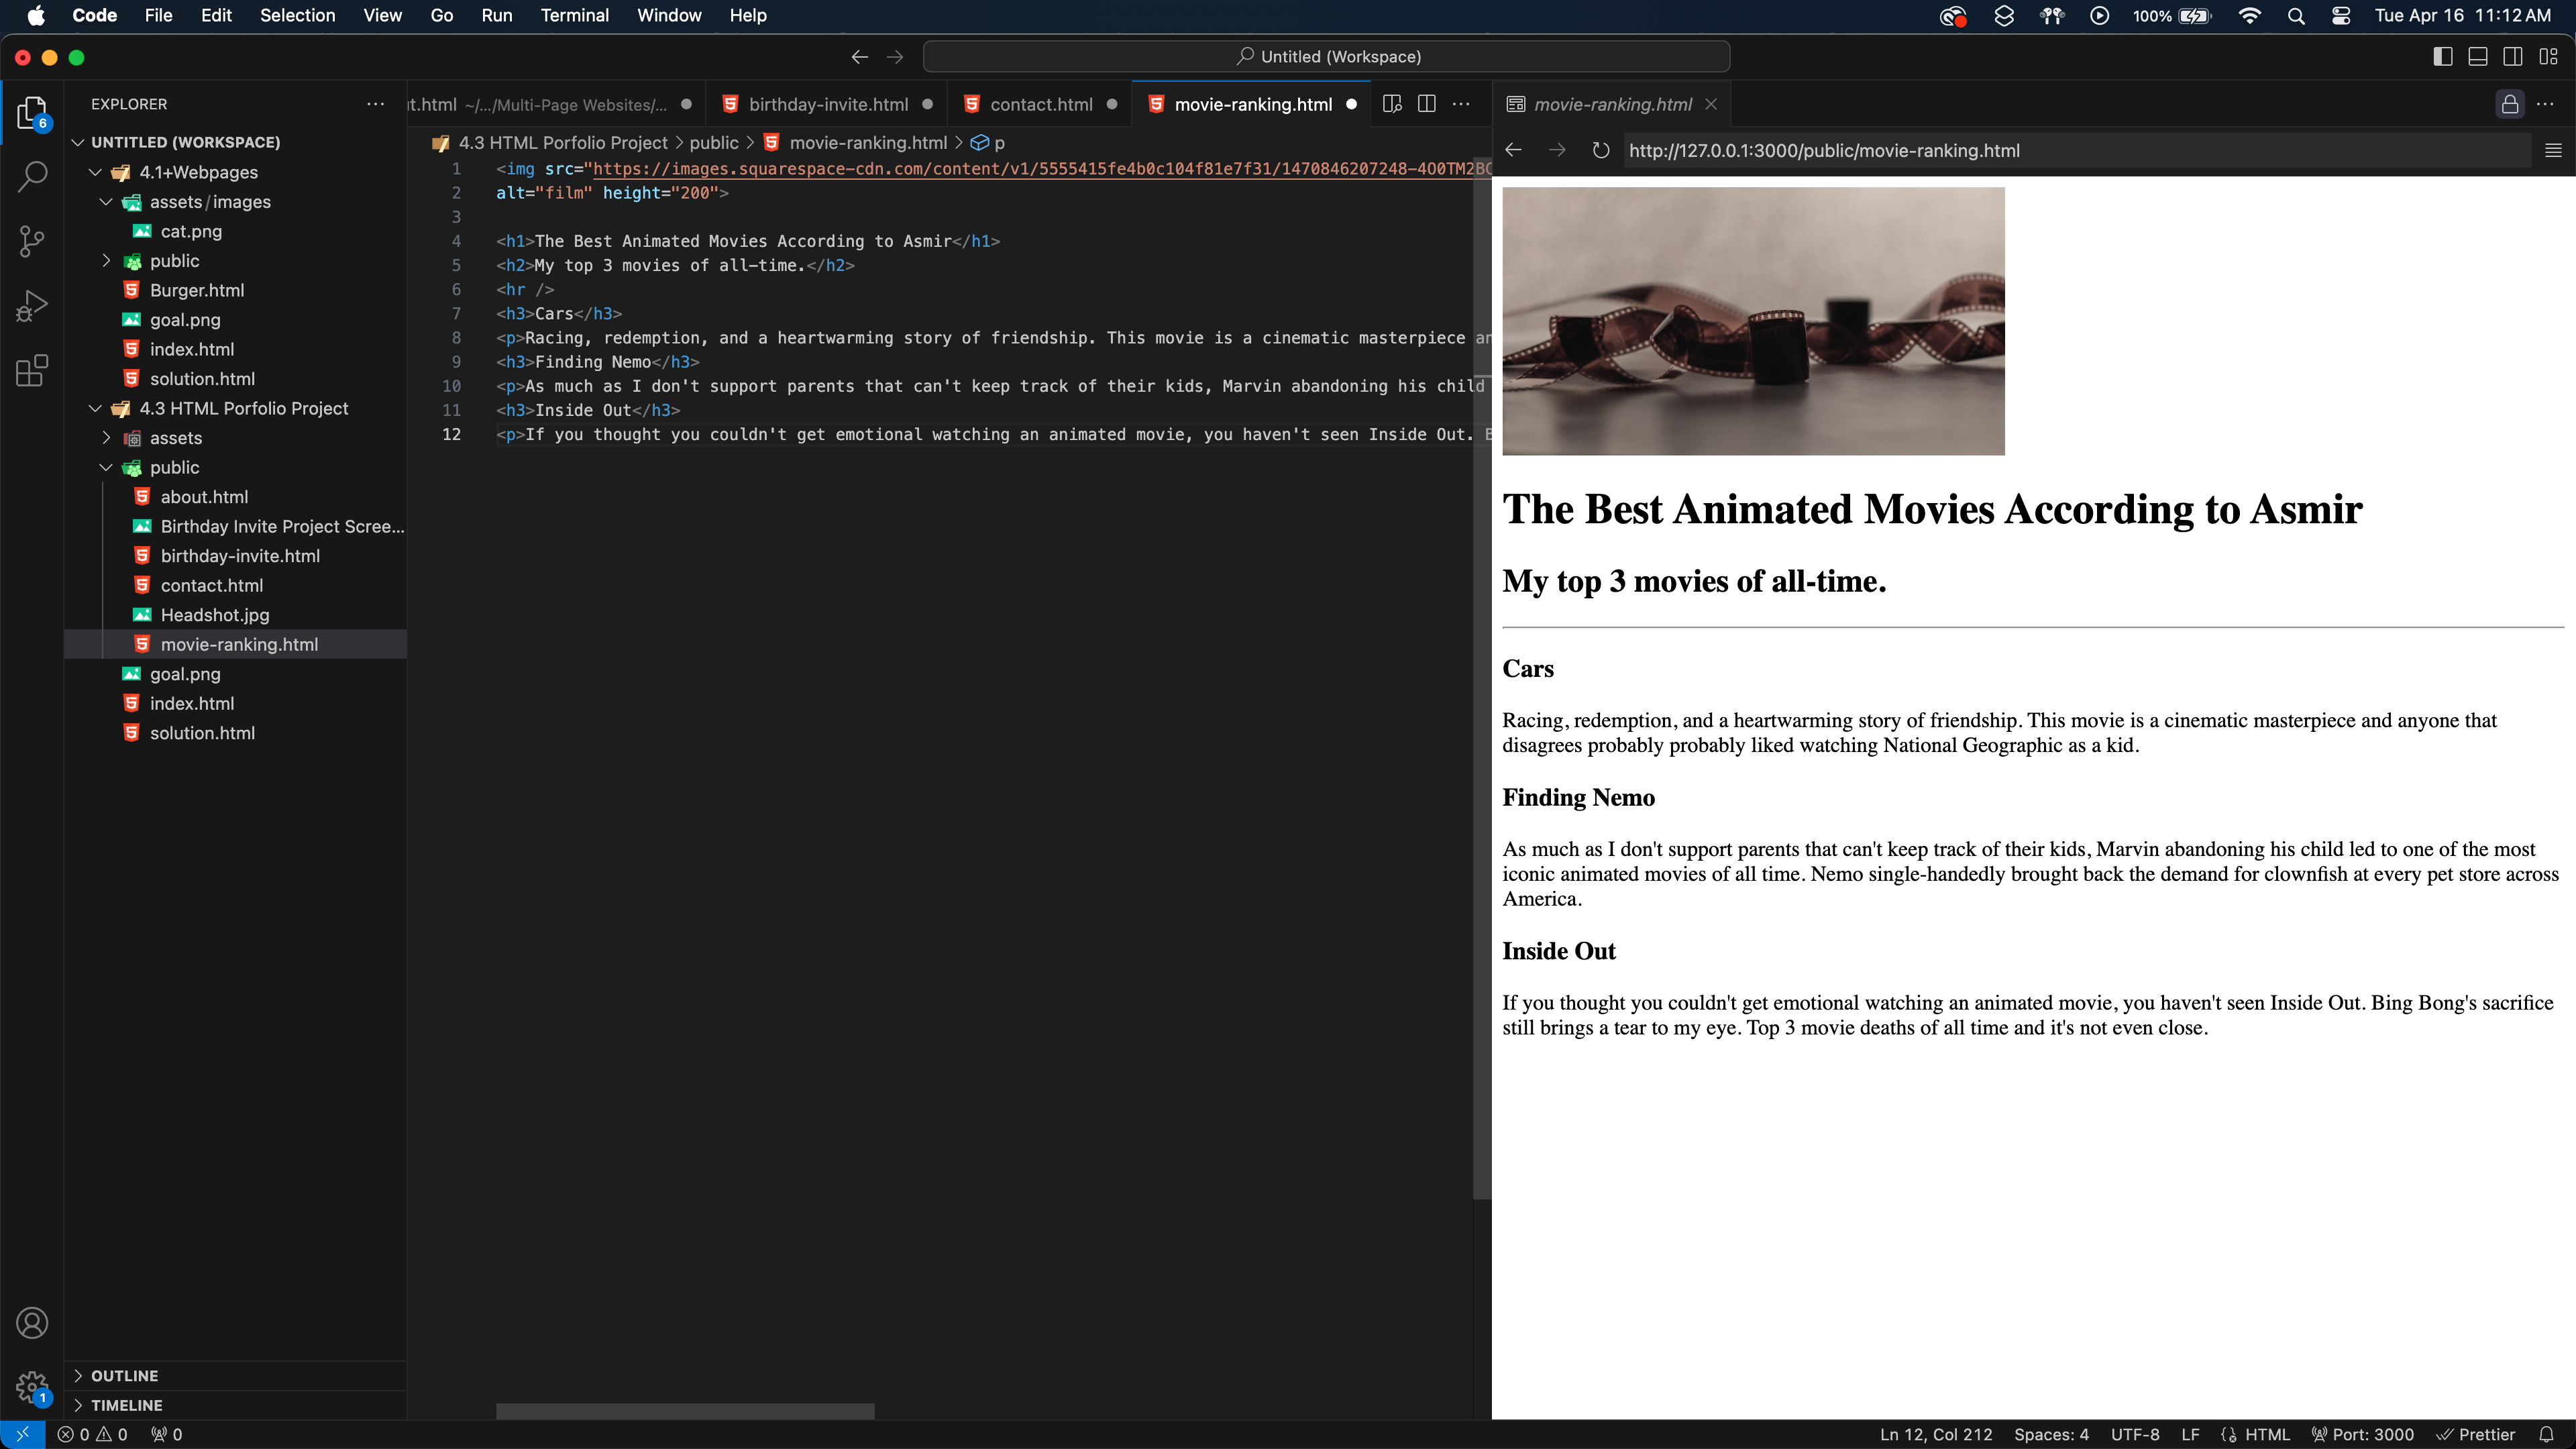The image size is (2576, 1449).
Task: Open the Terminal menu
Action: coord(574,15)
